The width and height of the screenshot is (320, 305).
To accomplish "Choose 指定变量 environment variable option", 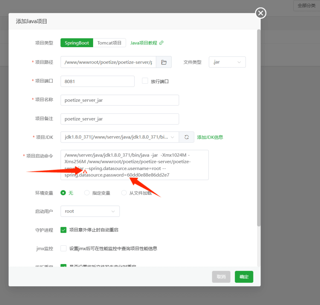I will (87, 193).
